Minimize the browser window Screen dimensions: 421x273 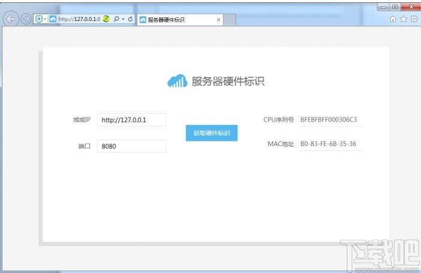click(383, 7)
